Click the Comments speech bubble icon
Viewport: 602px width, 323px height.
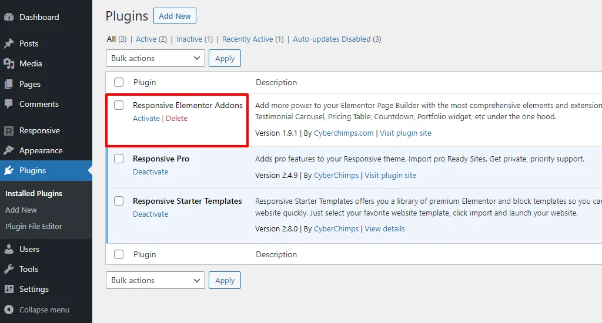coord(9,104)
